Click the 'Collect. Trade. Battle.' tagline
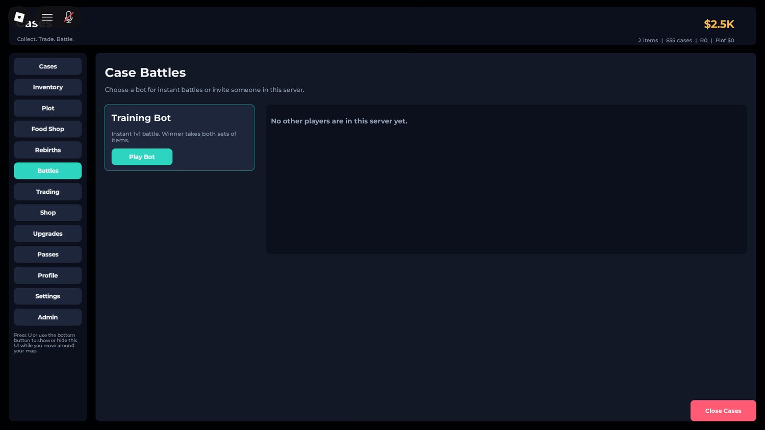This screenshot has height=430, width=765. click(x=45, y=39)
